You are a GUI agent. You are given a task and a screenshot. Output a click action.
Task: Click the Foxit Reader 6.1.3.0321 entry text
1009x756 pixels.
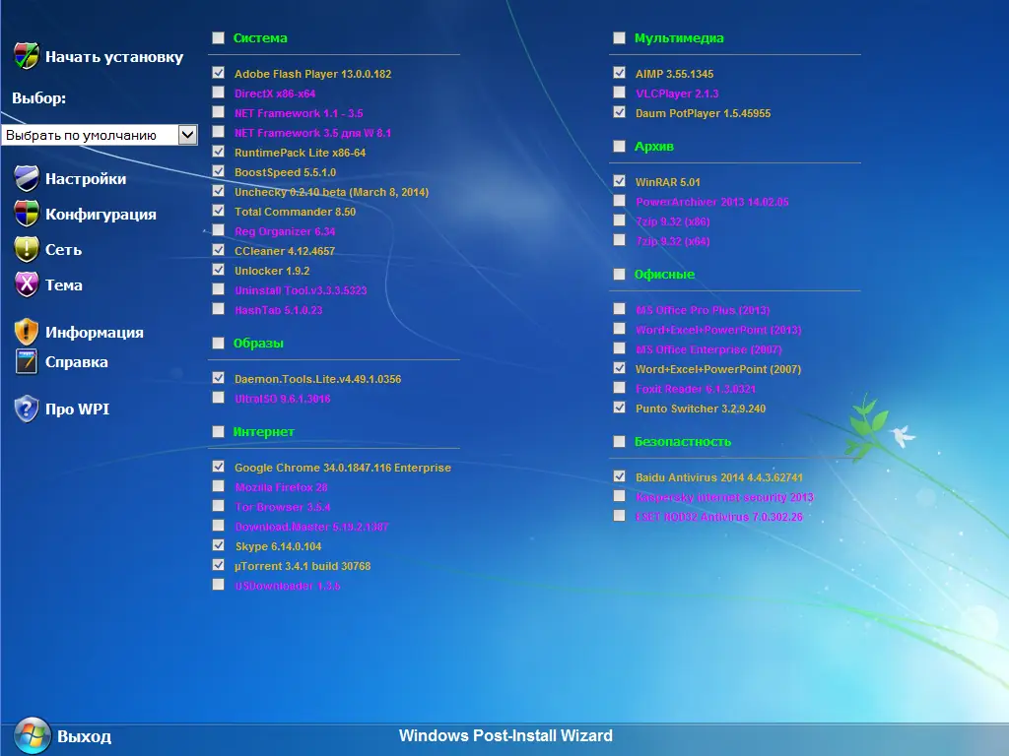[x=696, y=389]
